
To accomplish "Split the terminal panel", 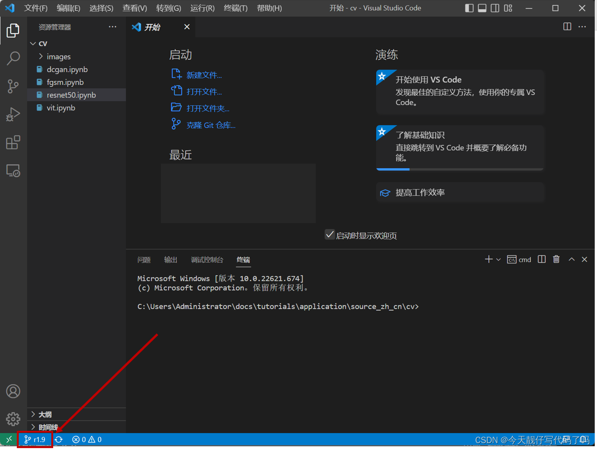I will point(541,259).
